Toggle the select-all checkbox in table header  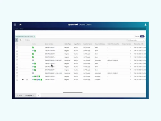pyautogui.click(x=17, y=44)
